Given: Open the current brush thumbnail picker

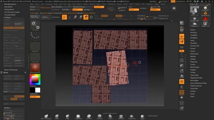Looking at the screenshot, I should coord(35,26).
